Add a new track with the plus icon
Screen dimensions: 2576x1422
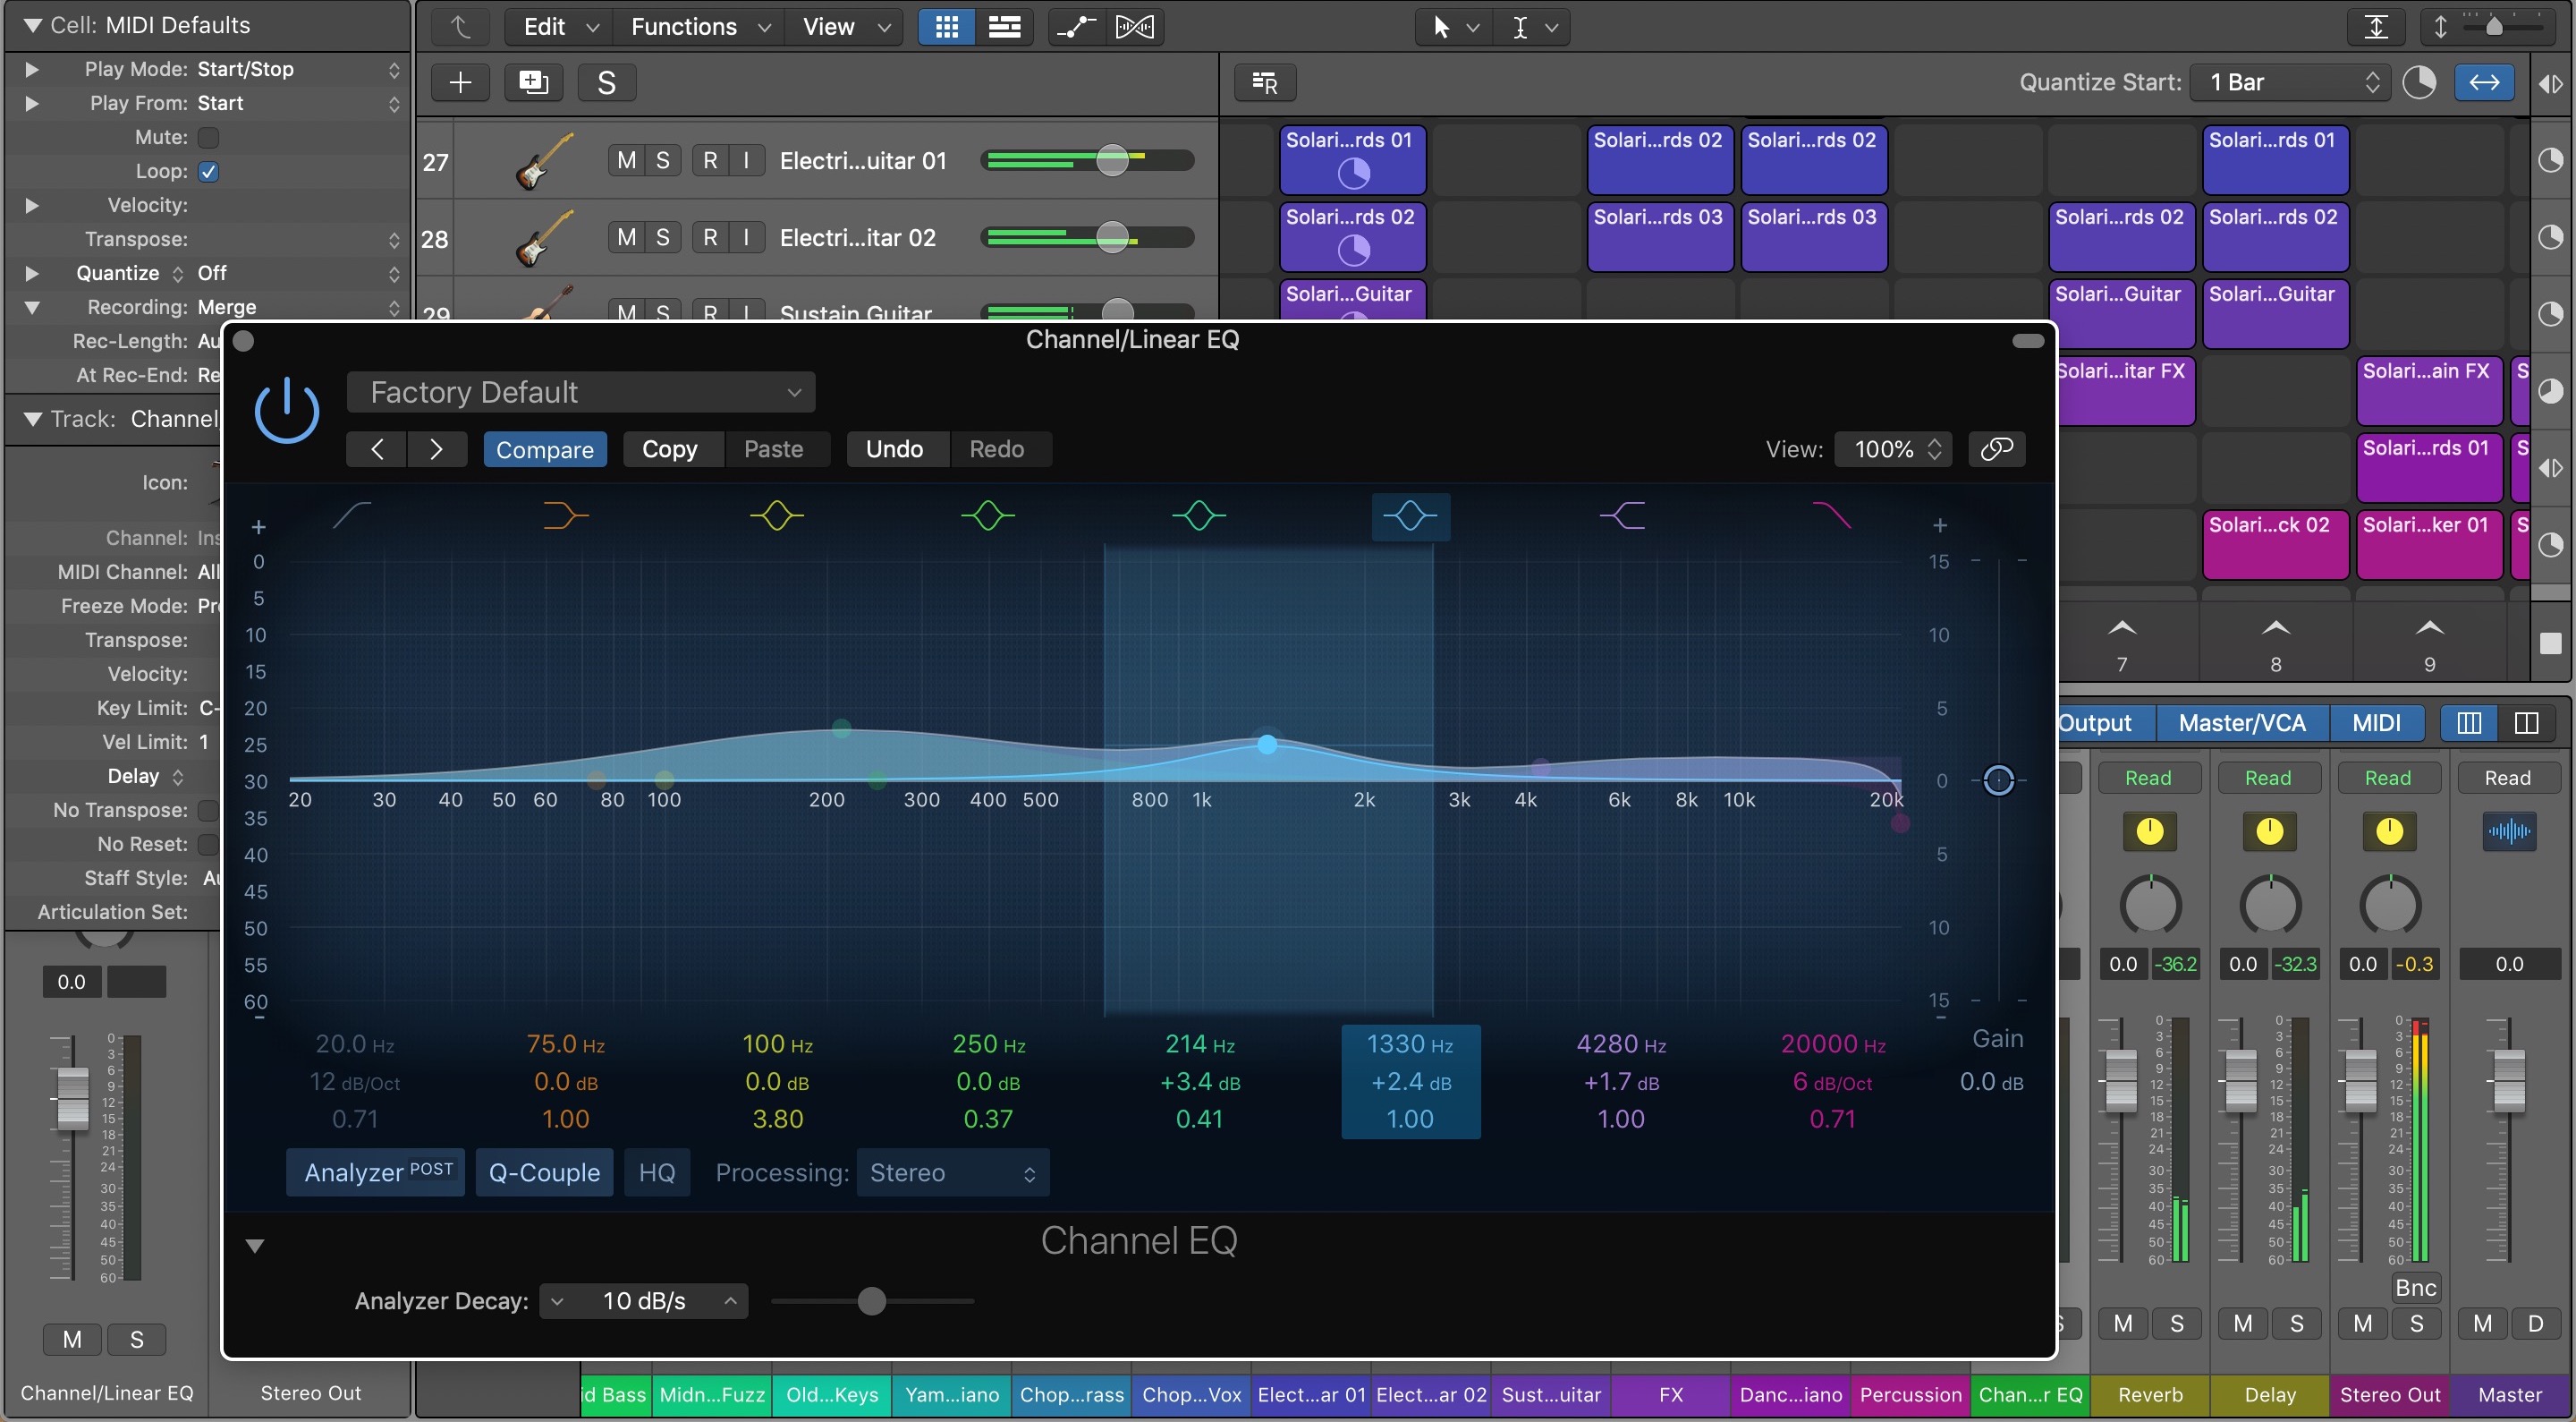pos(460,83)
